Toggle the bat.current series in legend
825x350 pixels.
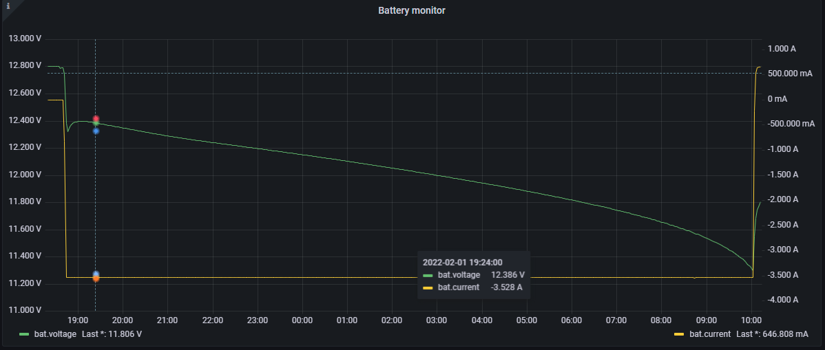pos(710,334)
